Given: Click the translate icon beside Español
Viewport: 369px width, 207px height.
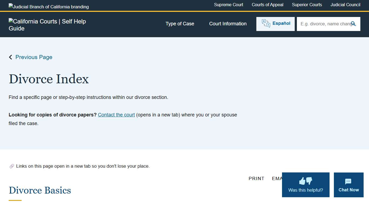Looking at the screenshot, I should [x=266, y=24].
